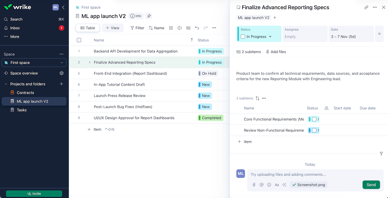
Task: Click the Completed status color label
Action: tap(211, 118)
